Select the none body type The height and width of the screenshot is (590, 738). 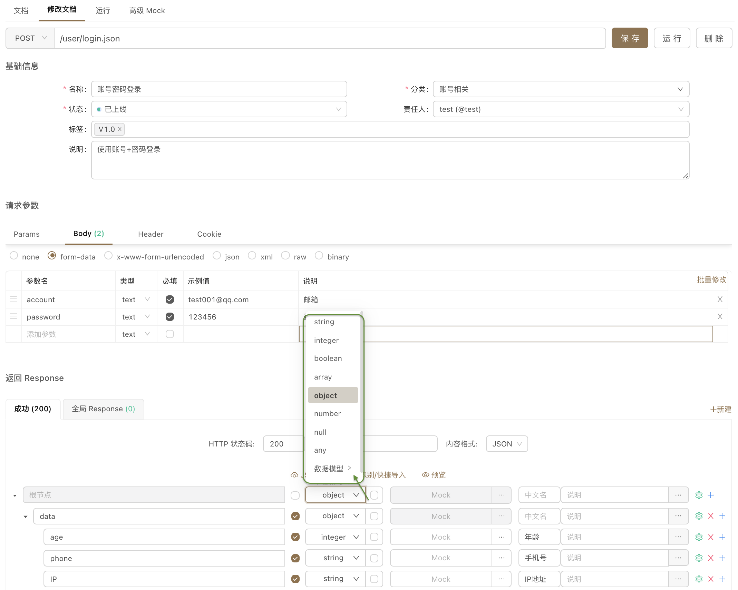click(x=14, y=256)
